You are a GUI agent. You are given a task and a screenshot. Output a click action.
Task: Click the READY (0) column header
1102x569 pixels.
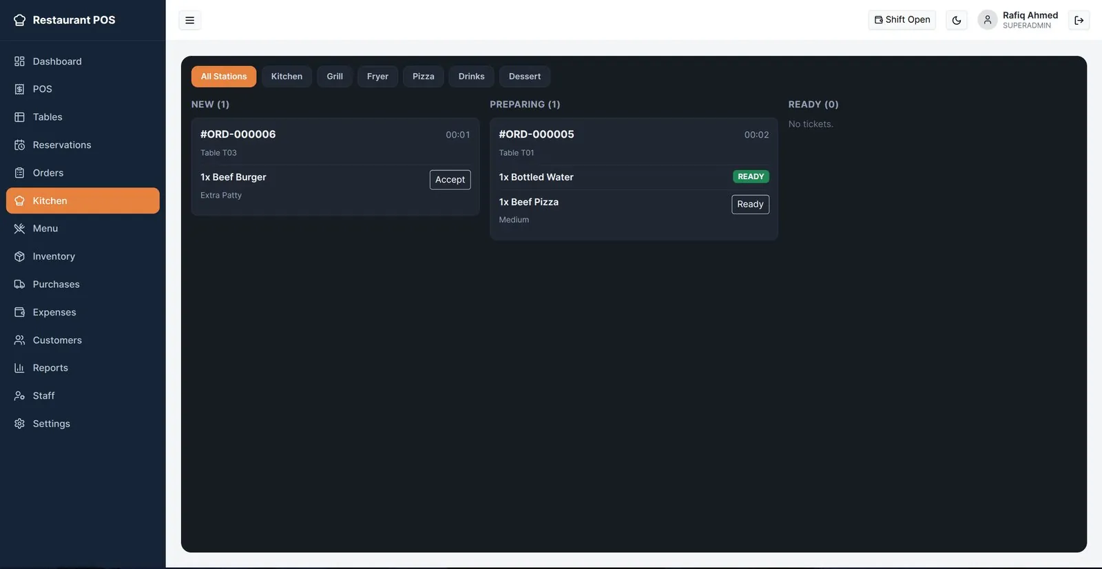pos(813,105)
